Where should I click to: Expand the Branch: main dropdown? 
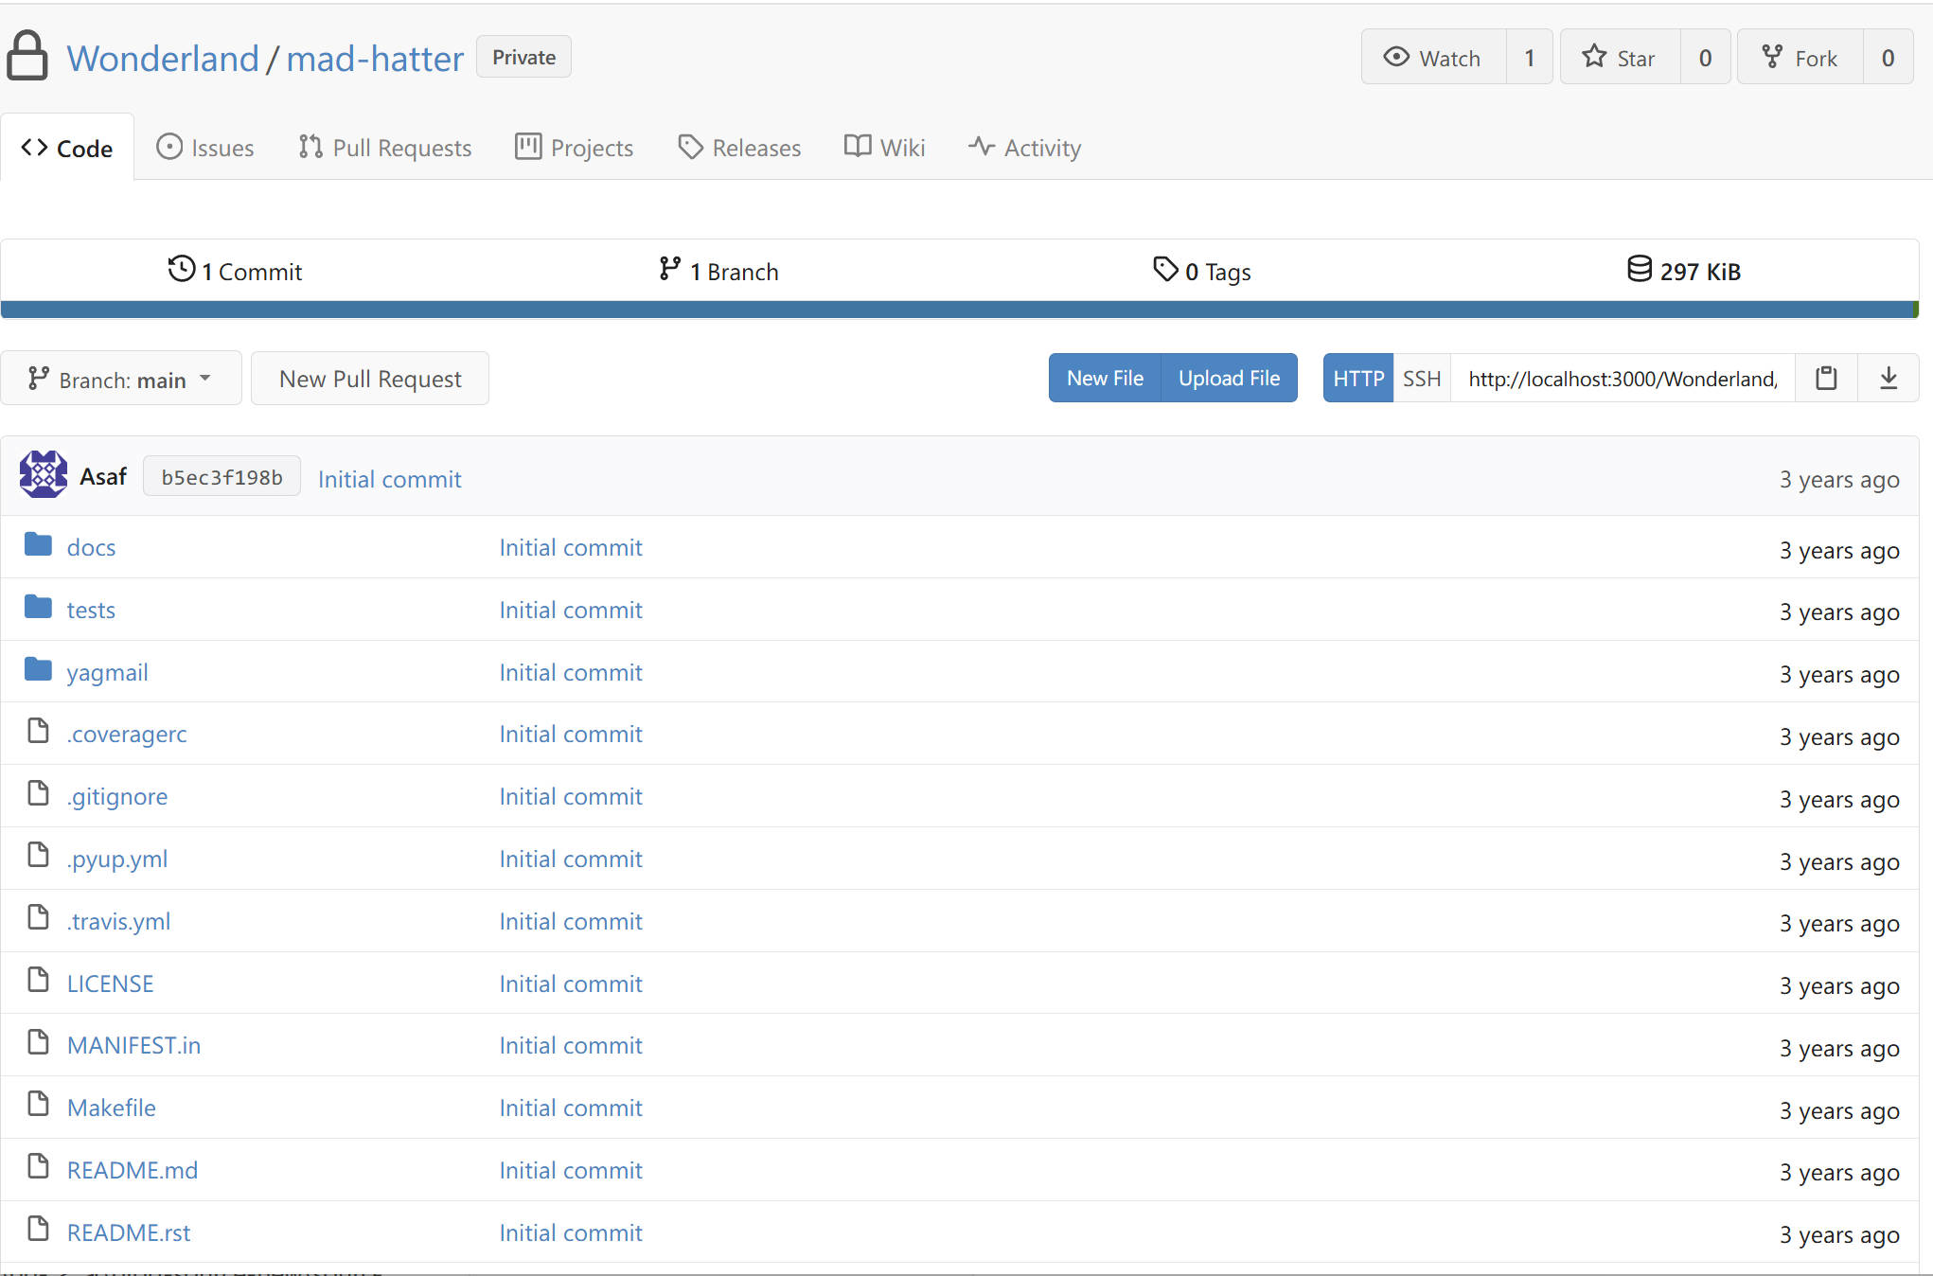[121, 380]
